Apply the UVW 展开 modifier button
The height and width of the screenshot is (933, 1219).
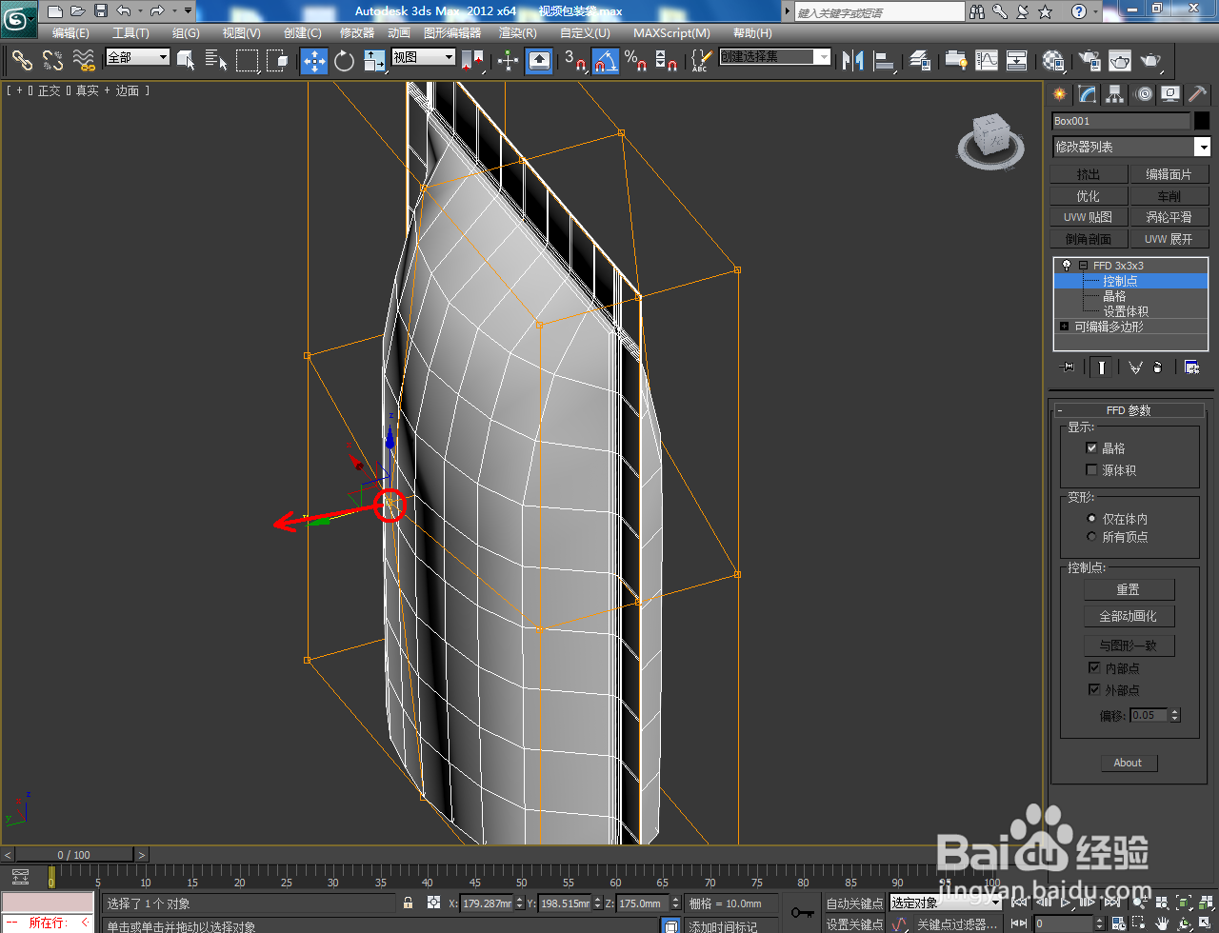[1169, 239]
